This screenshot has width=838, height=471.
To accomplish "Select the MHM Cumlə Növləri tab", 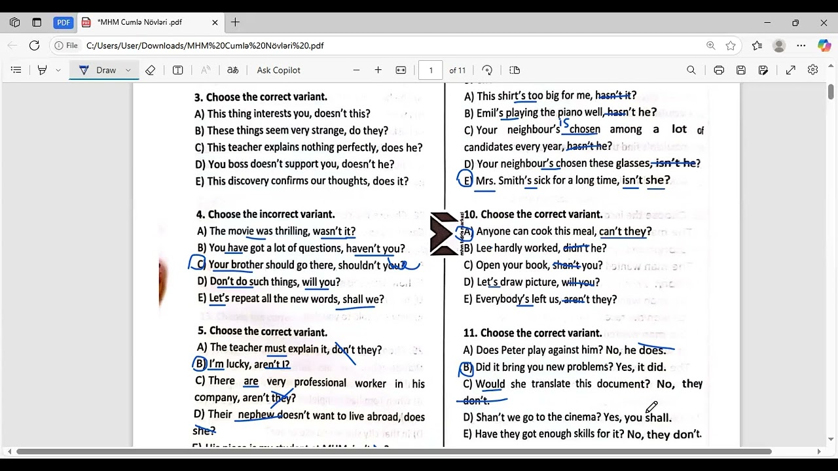I will tap(151, 22).
